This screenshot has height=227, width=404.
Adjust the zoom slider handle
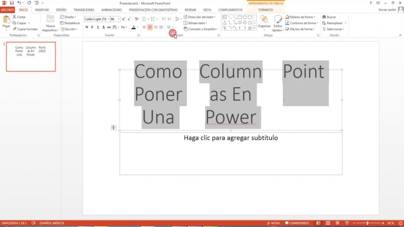(367, 223)
